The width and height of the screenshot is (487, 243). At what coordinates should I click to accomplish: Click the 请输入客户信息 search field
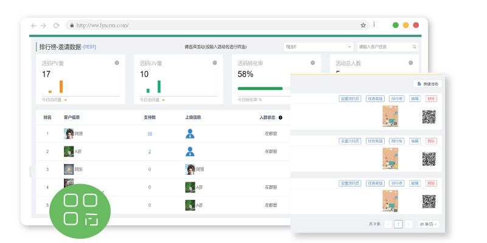[x=384, y=47]
